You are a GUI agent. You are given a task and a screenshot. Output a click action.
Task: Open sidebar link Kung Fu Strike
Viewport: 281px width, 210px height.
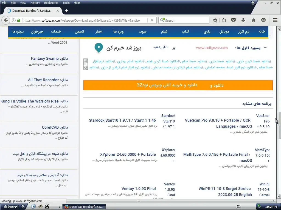pyautogui.click(x=34, y=101)
